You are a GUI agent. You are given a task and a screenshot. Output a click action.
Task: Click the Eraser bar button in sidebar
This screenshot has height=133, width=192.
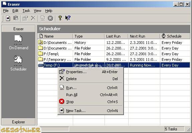point(18,29)
